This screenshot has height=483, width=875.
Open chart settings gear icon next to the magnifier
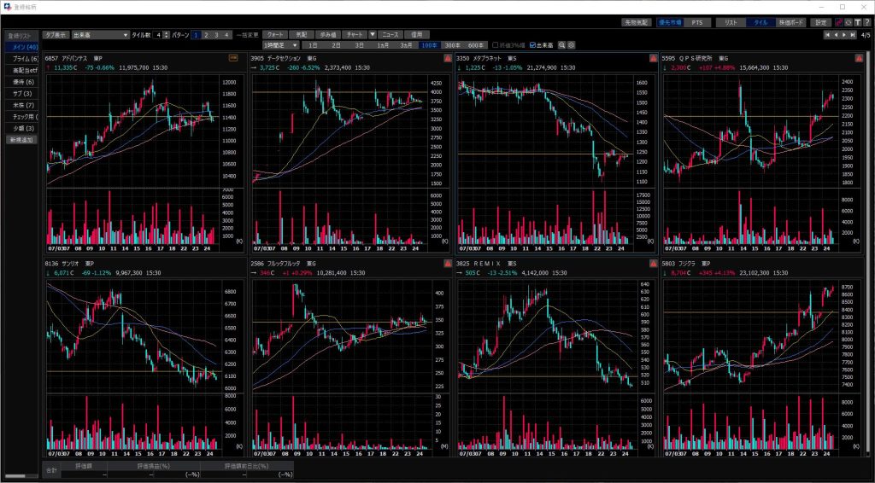click(x=571, y=45)
